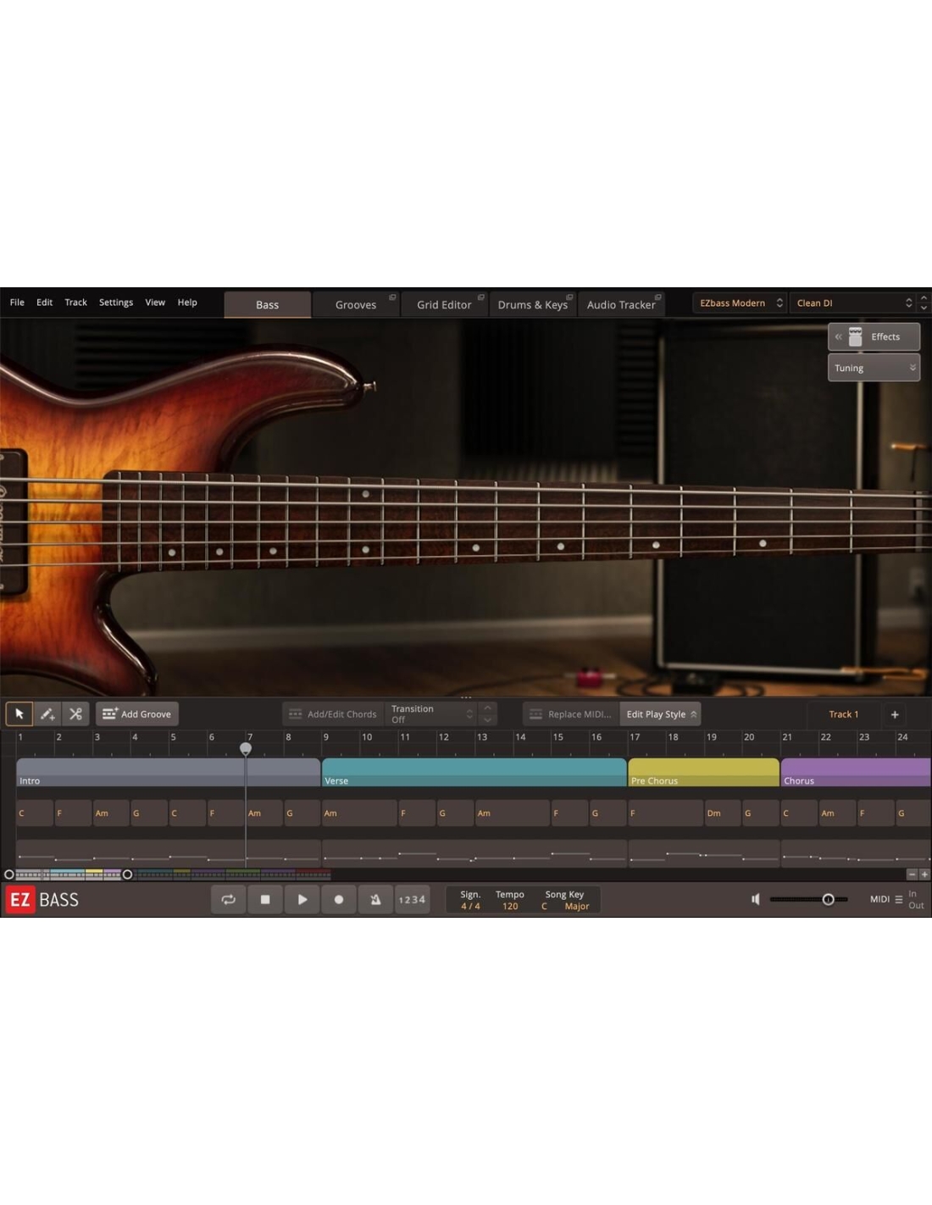The height and width of the screenshot is (1205, 932).
Task: Open the Effects panel
Action: point(874,336)
